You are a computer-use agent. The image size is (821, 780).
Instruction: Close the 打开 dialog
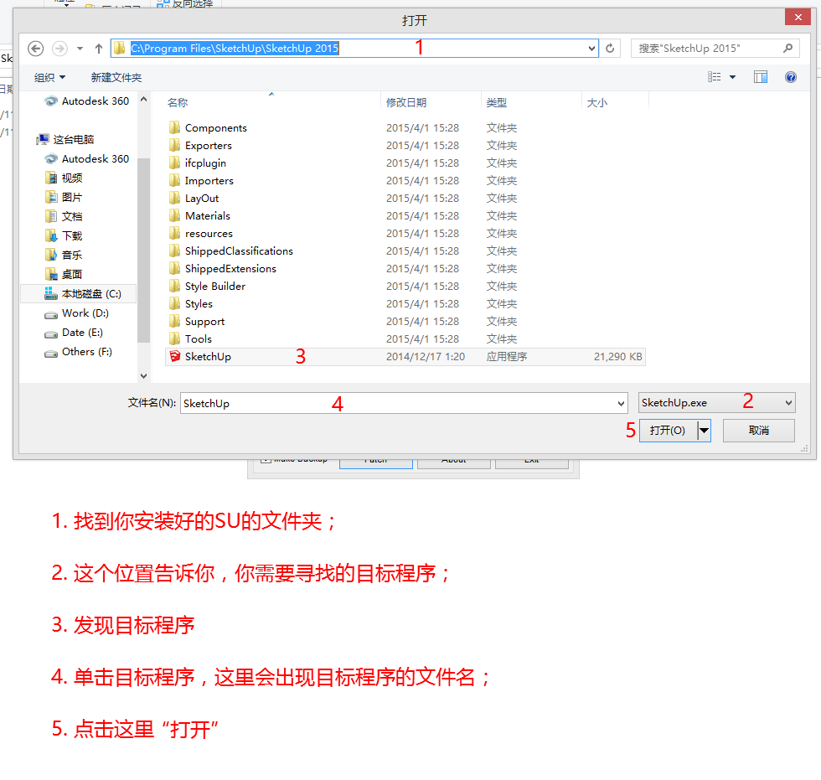coord(798,18)
